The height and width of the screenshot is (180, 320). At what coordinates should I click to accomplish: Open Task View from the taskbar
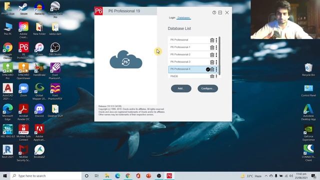tap(96, 175)
